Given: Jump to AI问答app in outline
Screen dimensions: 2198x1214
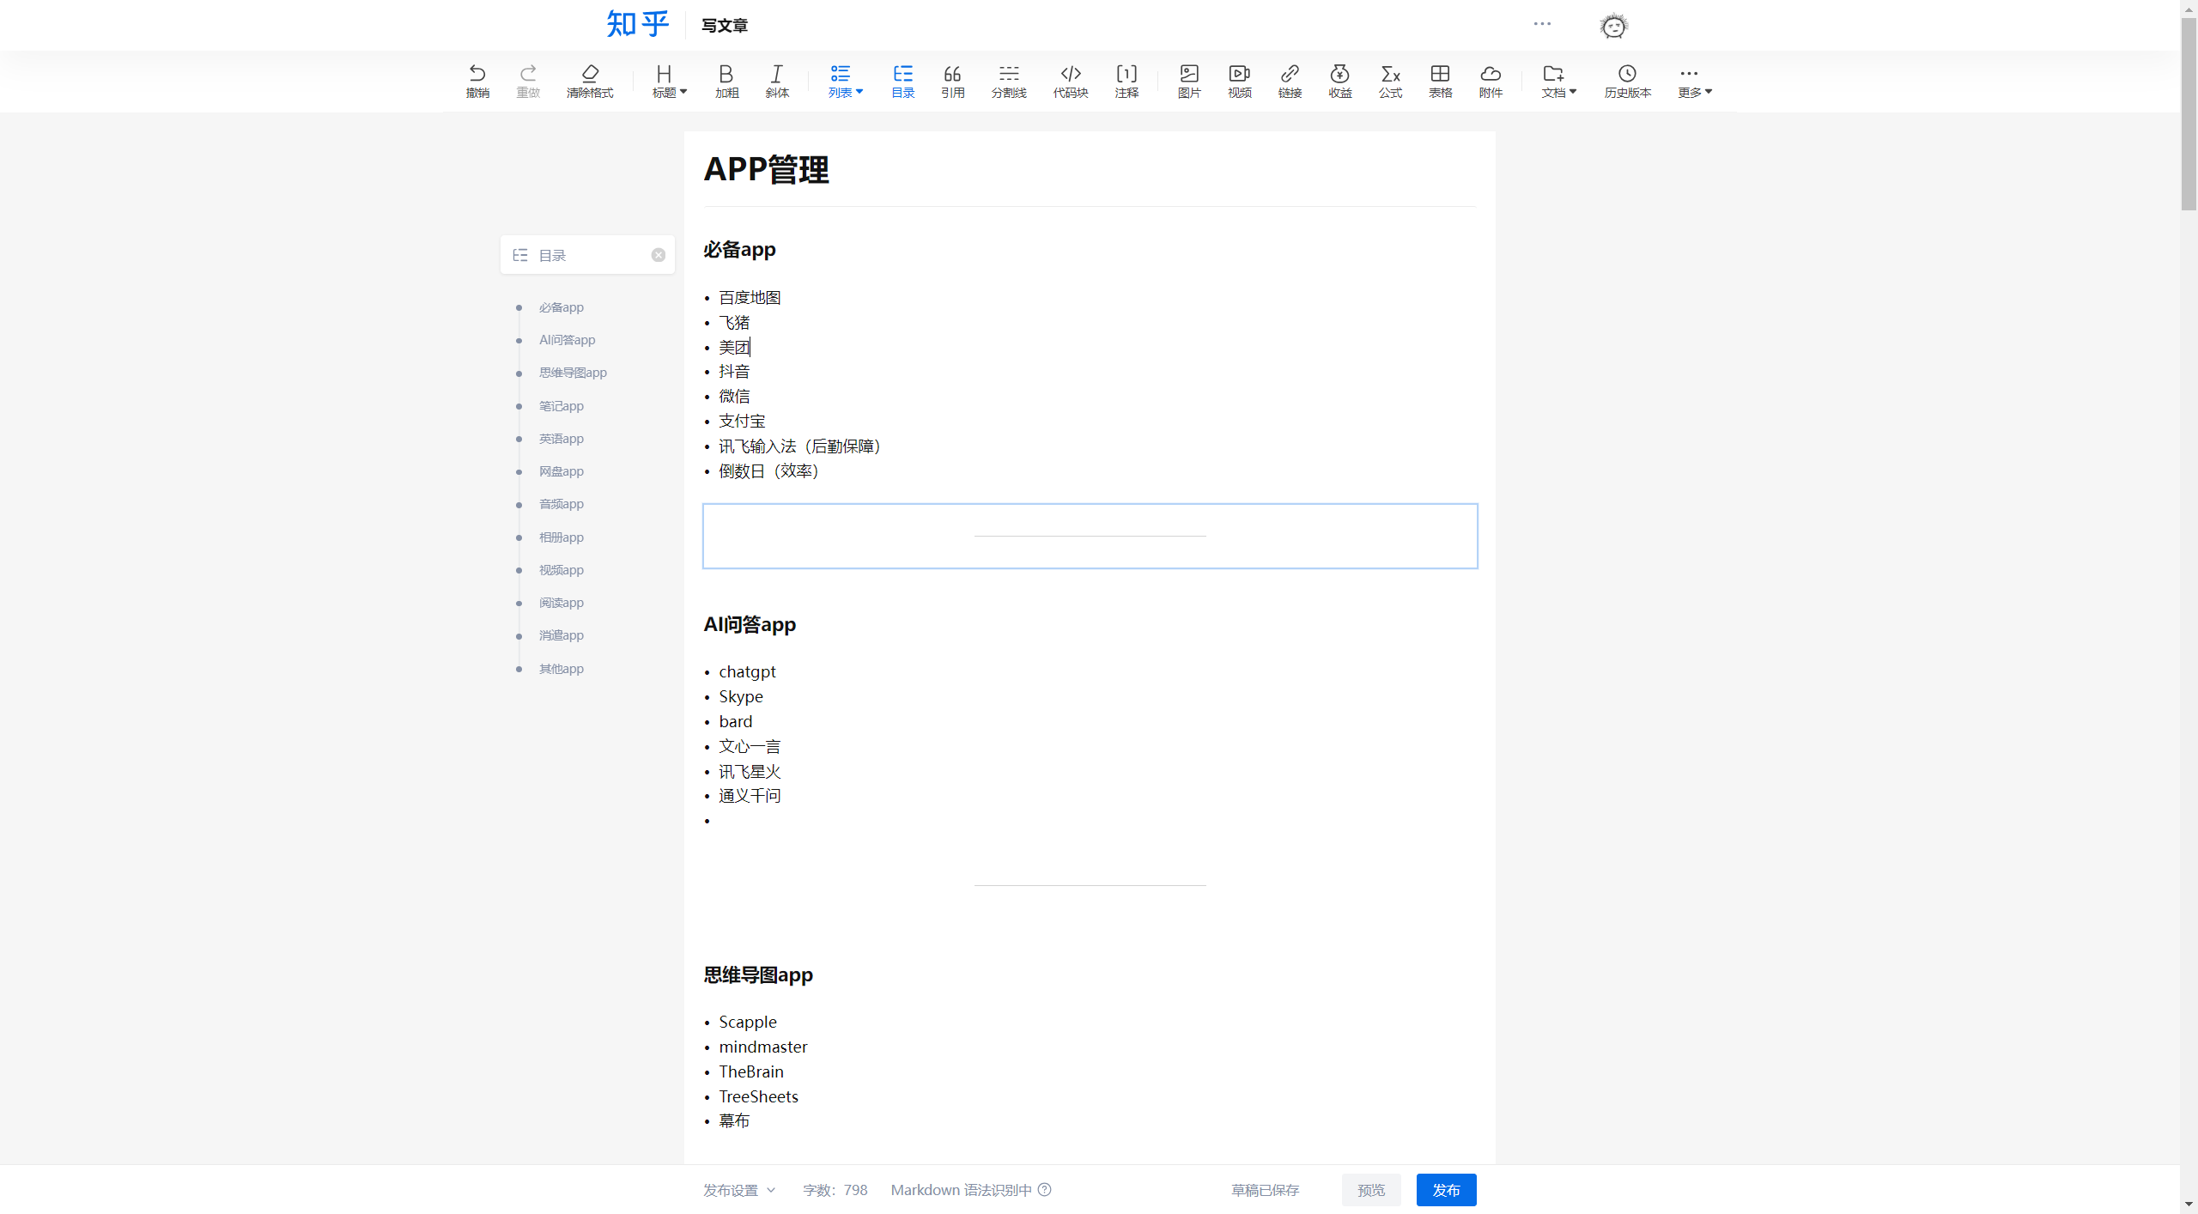Looking at the screenshot, I should 567,340.
